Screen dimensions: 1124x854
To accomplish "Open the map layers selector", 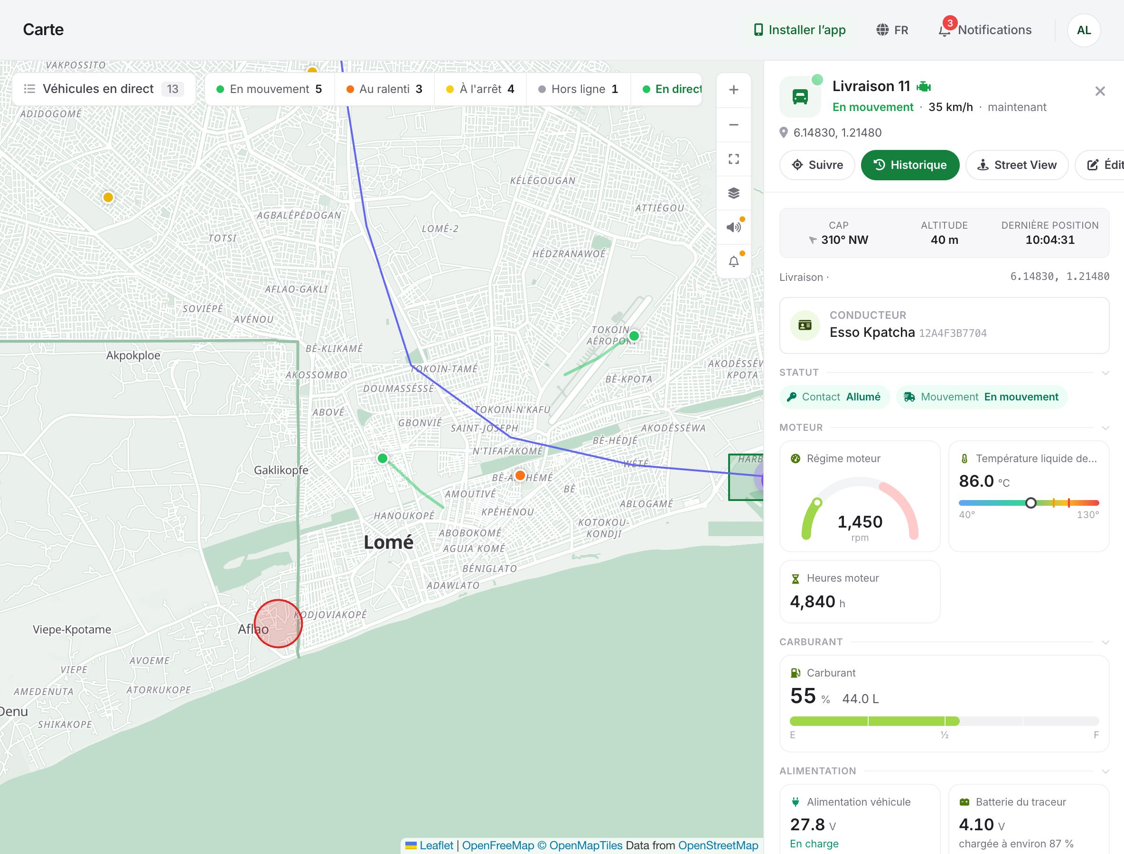I will [x=733, y=193].
